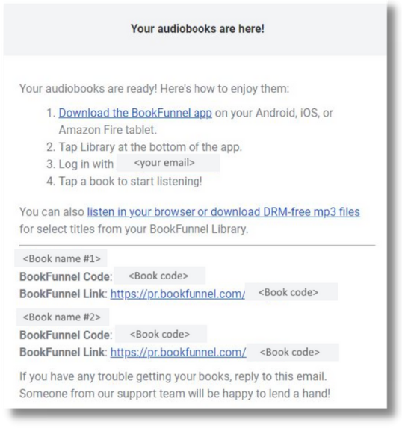Click 'Tap a book to start listening!' step
Viewport: 402px width, 431px height.
pyautogui.click(x=124, y=182)
